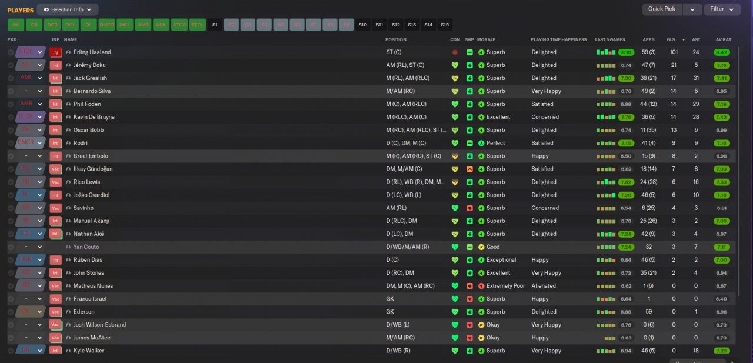
Task: Toggle the picked checkmark for Jérémy Doku
Action: click(x=11, y=65)
